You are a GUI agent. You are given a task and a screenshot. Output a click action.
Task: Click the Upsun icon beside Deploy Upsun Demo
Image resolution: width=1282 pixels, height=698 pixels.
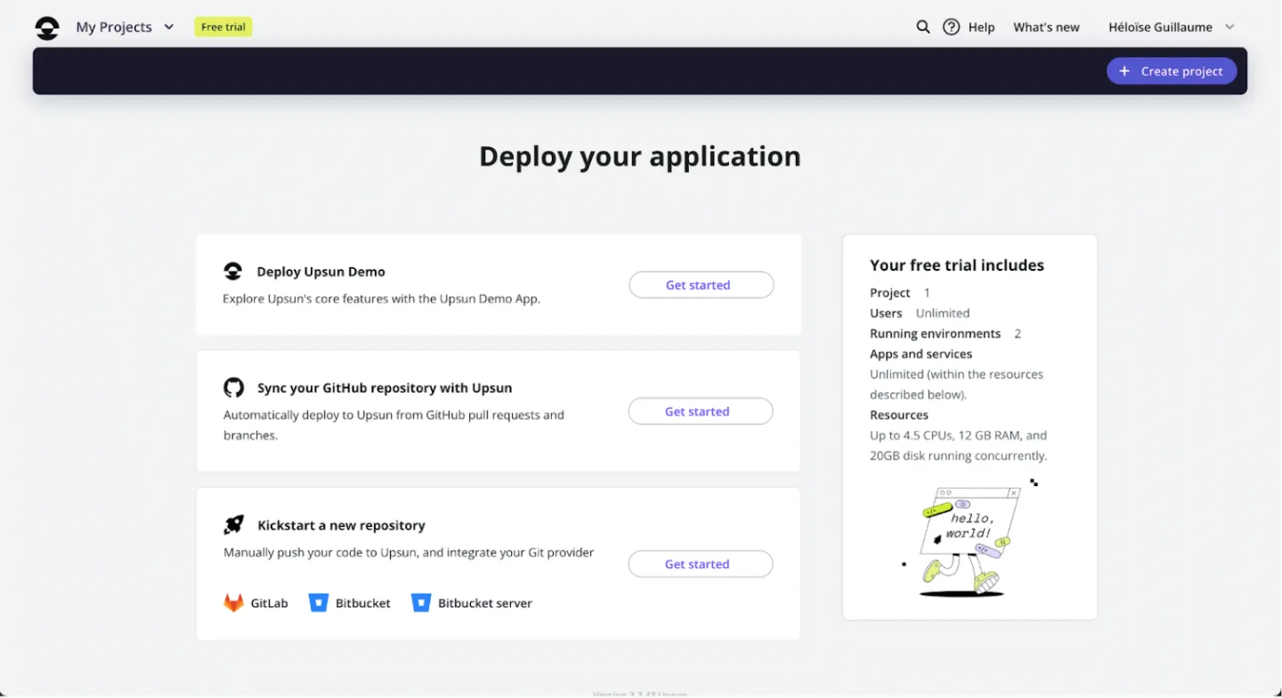click(233, 271)
